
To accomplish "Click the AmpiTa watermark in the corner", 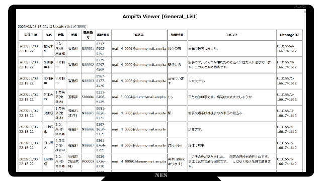I will tap(300, 7).
